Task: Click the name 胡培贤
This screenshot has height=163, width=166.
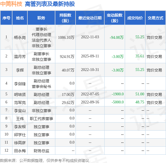Action: (20, 94)
